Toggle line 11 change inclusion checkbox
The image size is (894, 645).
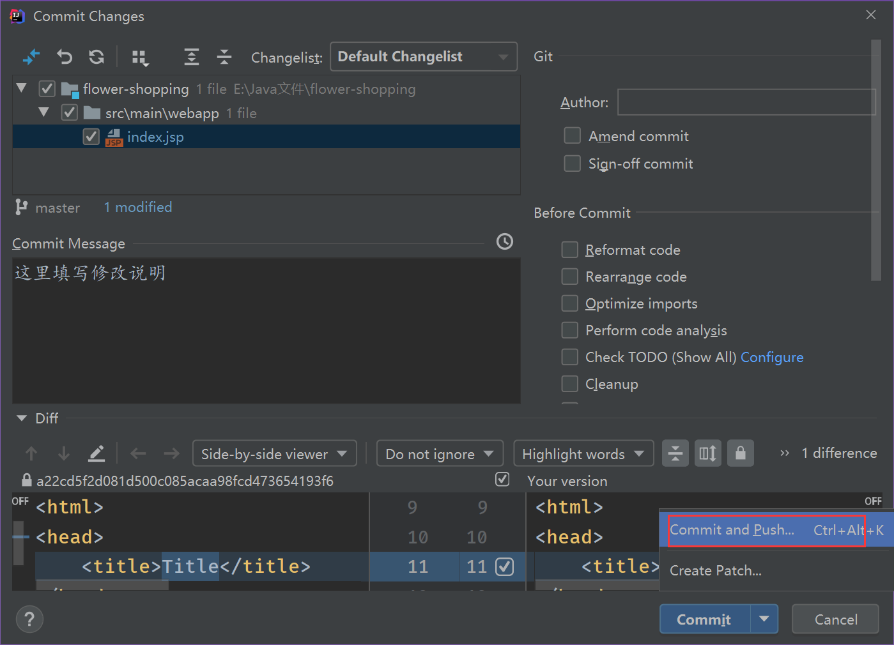point(505,566)
